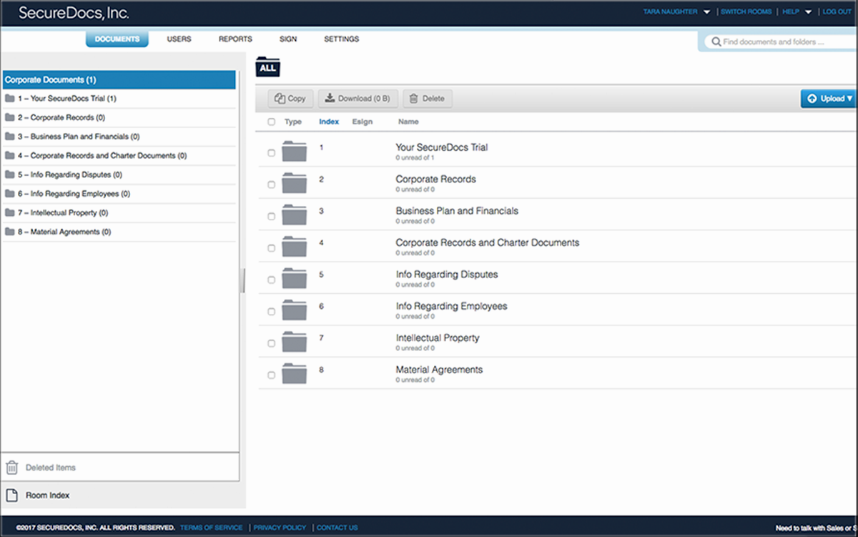Open the Deleted Items trash area
Image resolution: width=858 pixels, height=537 pixels.
coord(12,467)
